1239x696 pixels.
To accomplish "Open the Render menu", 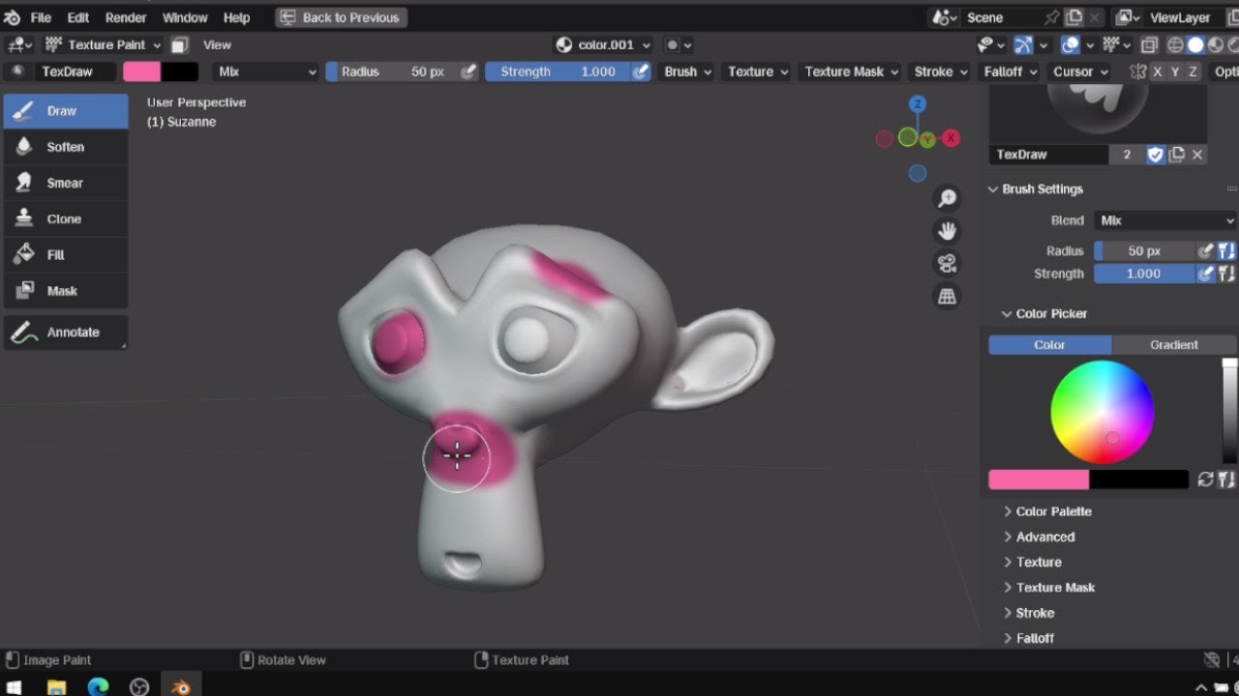I will tap(126, 17).
